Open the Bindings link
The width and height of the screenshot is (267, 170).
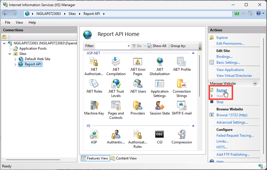click(x=224, y=57)
